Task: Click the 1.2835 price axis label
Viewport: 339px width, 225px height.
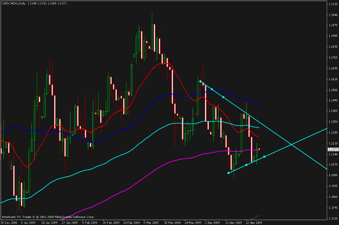Action: (x=333, y=47)
